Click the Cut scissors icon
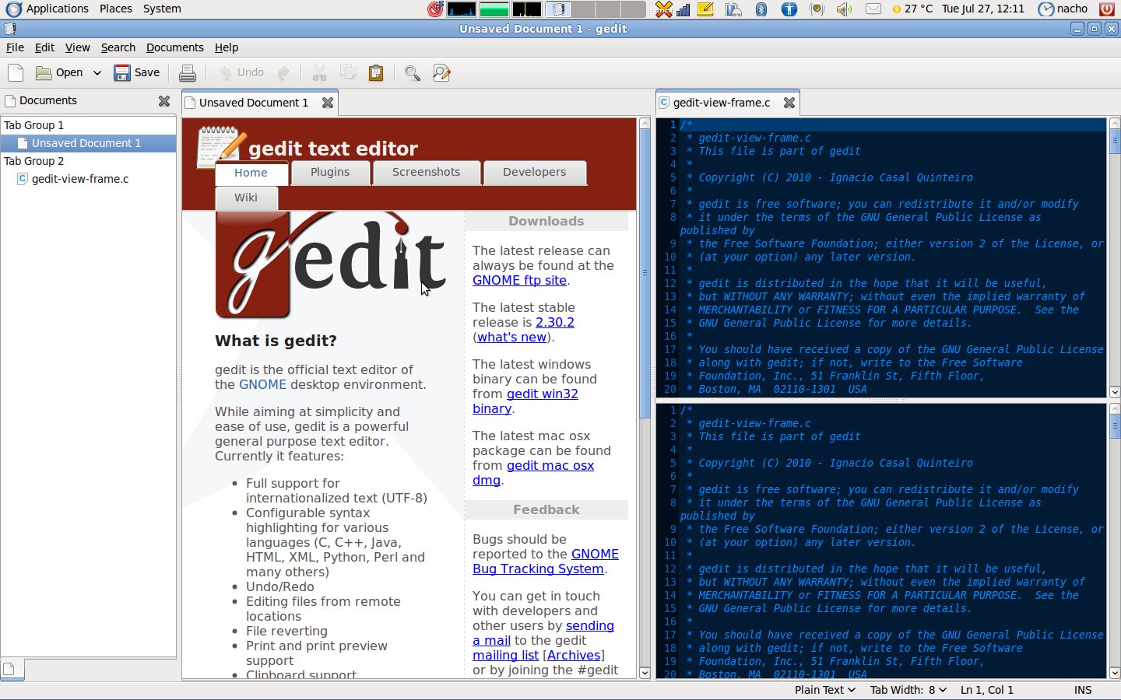This screenshot has height=700, width=1121. [319, 73]
